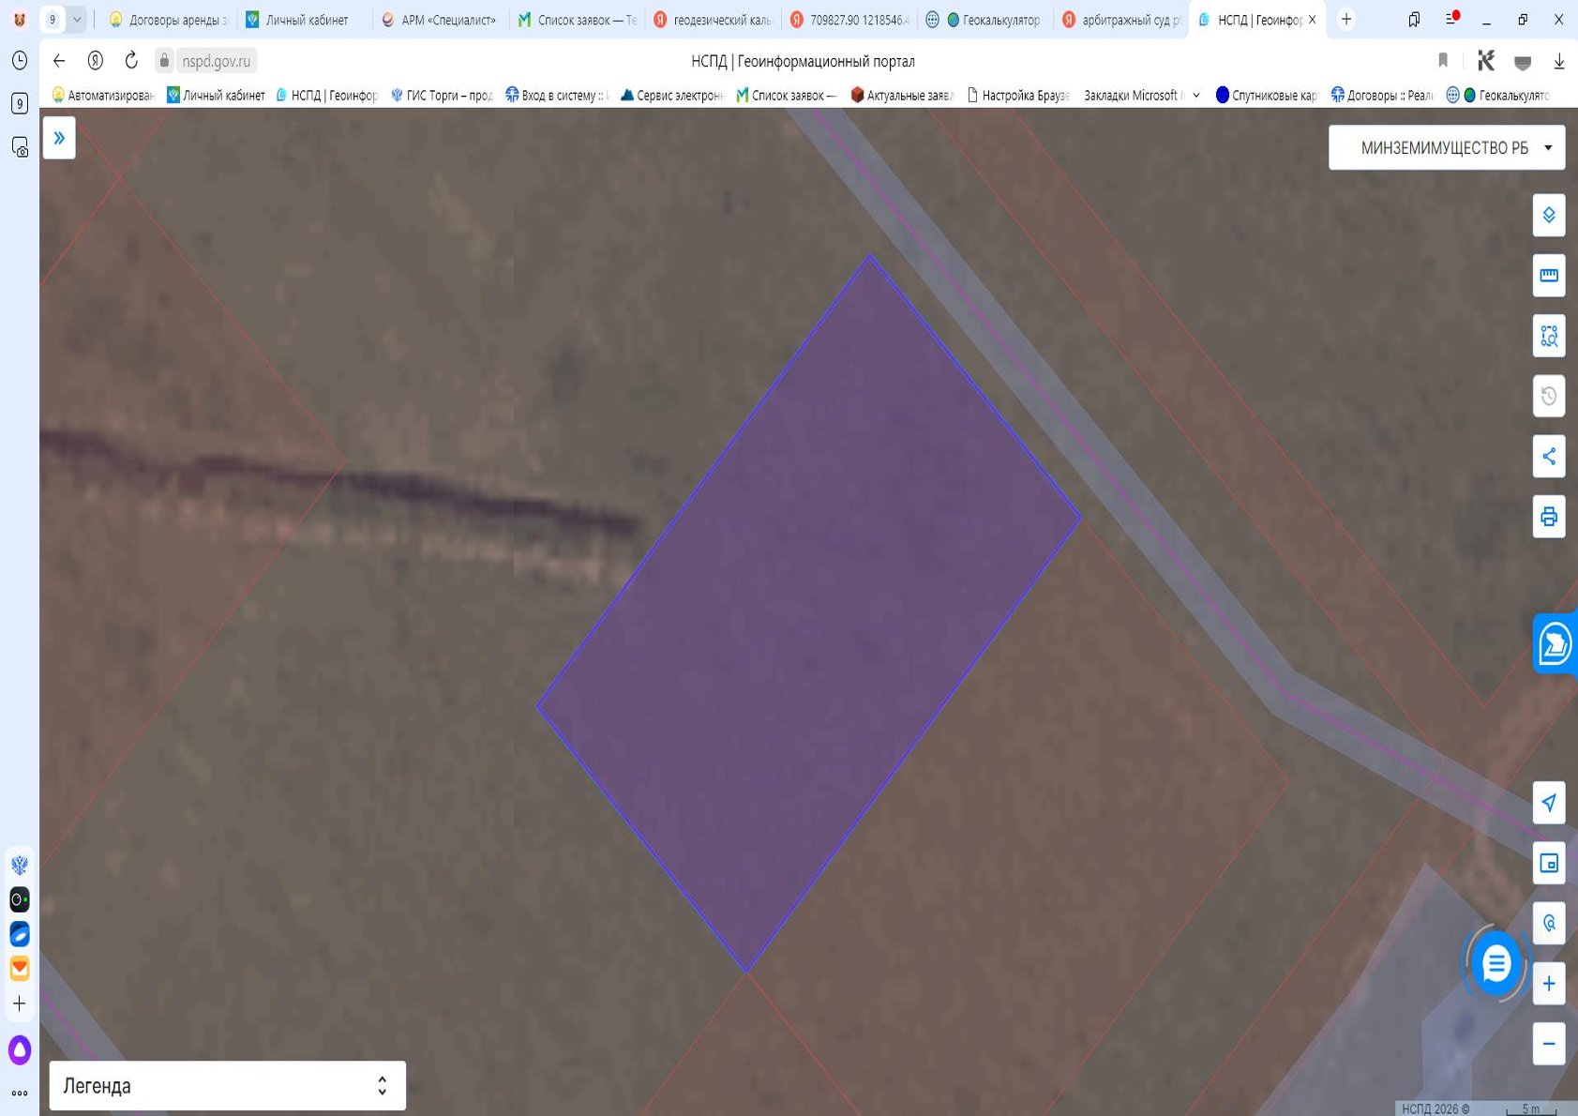
Task: Bookmark this page icon
Action: pos(1443,61)
